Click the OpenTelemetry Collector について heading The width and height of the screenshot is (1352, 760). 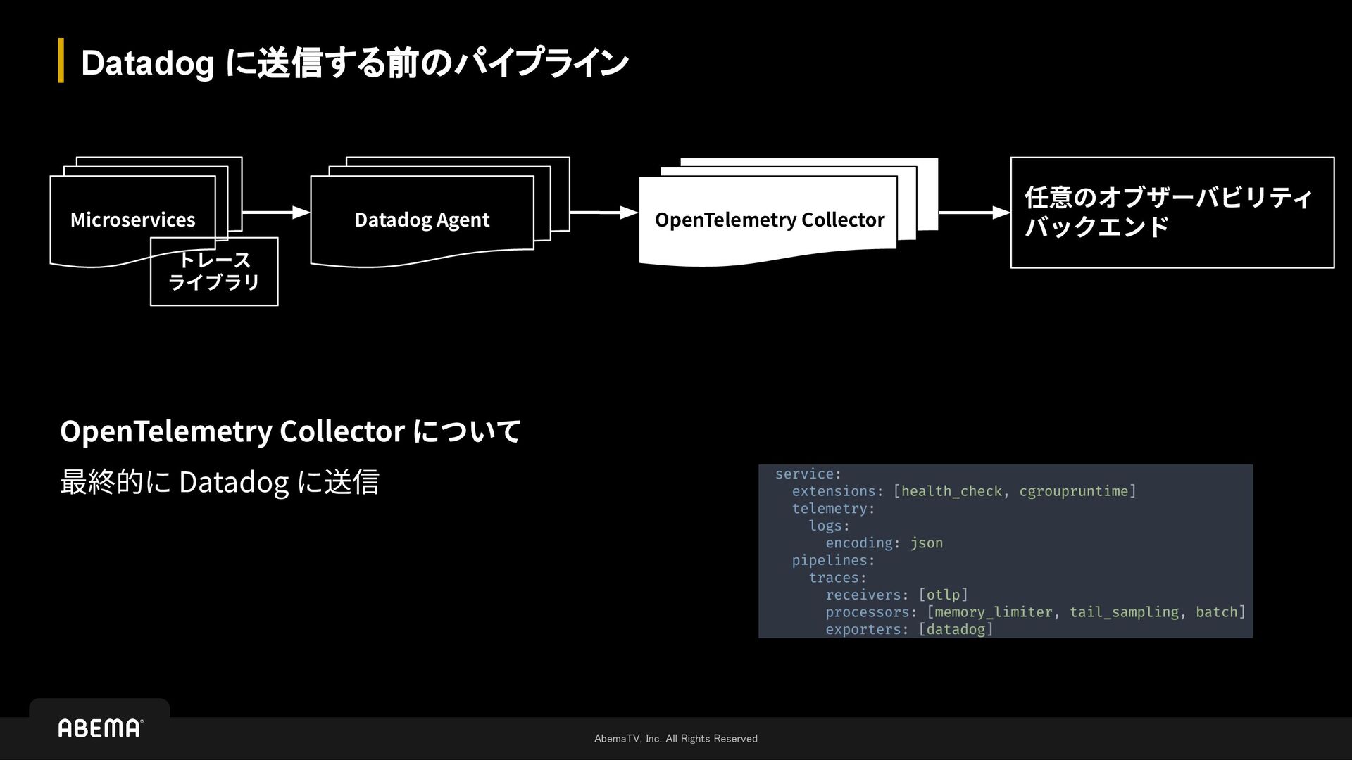point(290,431)
